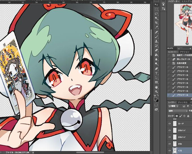This screenshot has height=154, width=192.
Task: Hide the くろ layer
Action: point(170,151)
